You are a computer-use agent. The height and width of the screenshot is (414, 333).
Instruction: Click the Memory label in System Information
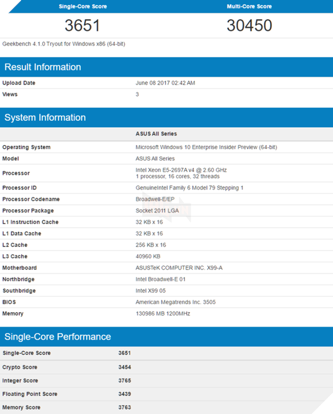tap(13, 313)
